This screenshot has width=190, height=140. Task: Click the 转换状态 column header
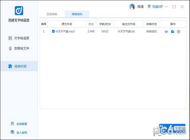152,24
